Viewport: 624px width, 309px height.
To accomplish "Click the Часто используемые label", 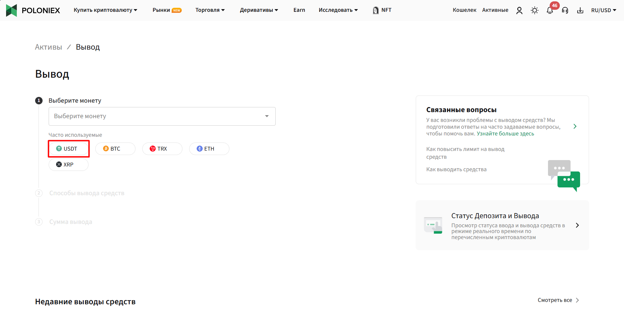I will (x=75, y=135).
